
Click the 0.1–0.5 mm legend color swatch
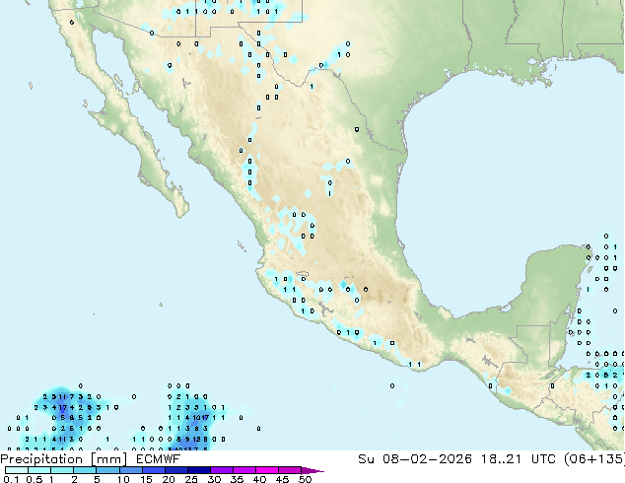[x=17, y=470]
